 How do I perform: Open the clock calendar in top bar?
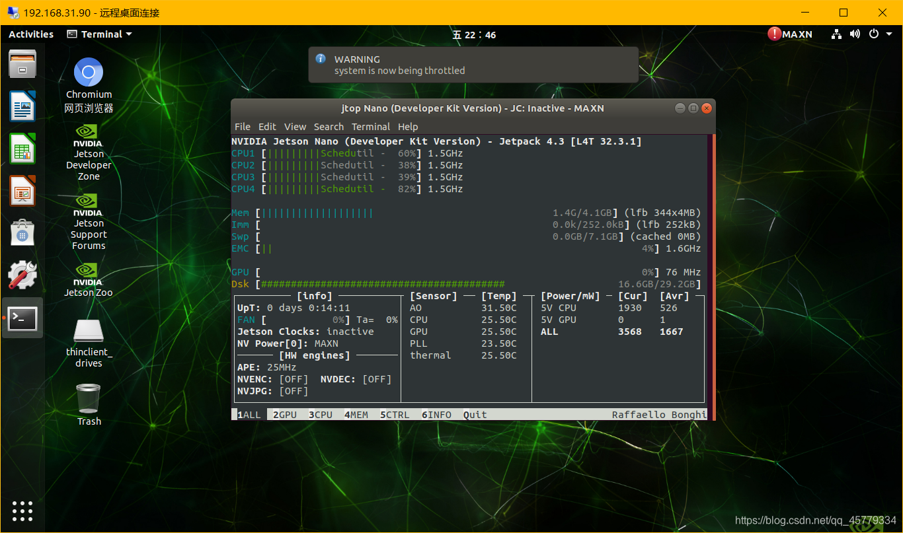coord(474,34)
